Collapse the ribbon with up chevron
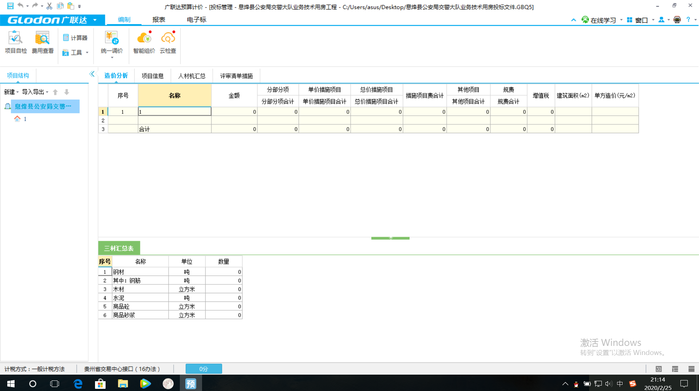699x391 pixels. (x=573, y=20)
